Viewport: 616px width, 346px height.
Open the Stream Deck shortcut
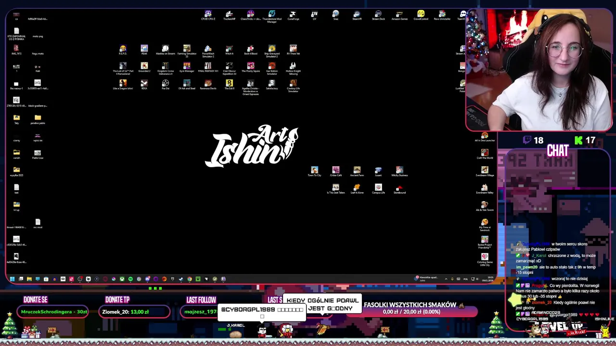(x=378, y=15)
